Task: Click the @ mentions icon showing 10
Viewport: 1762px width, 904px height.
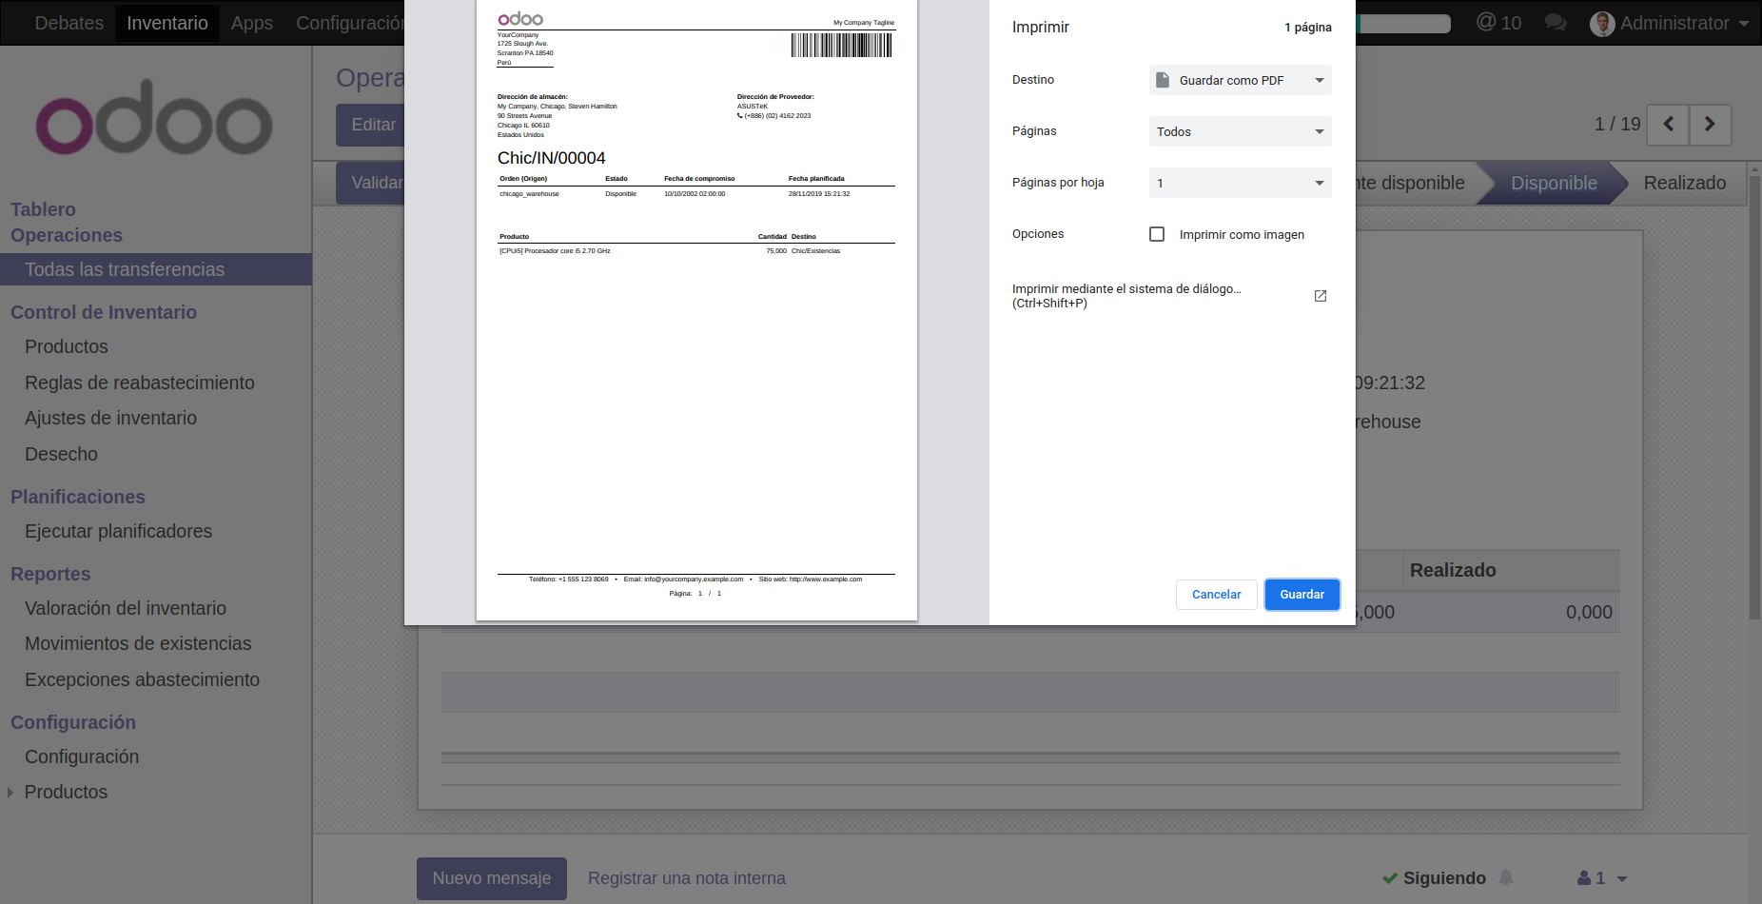Action: [x=1498, y=23]
